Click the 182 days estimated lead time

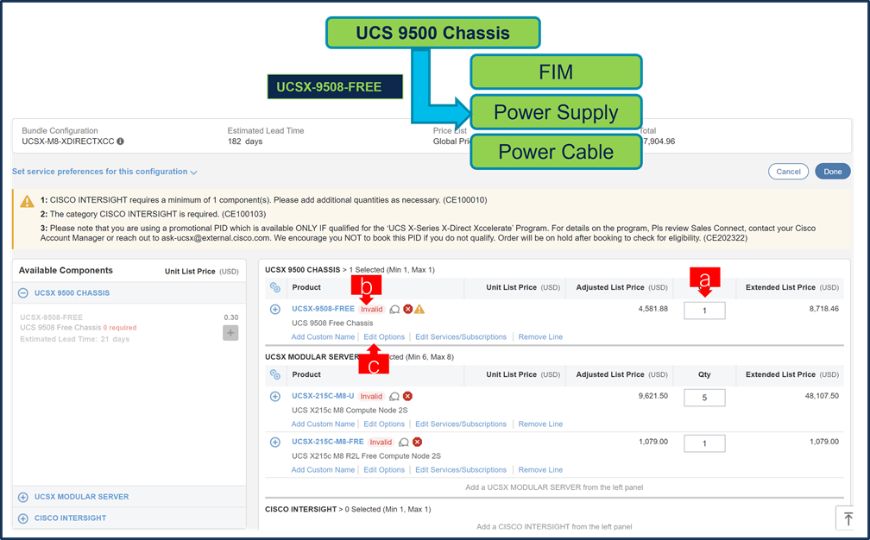coord(245,141)
